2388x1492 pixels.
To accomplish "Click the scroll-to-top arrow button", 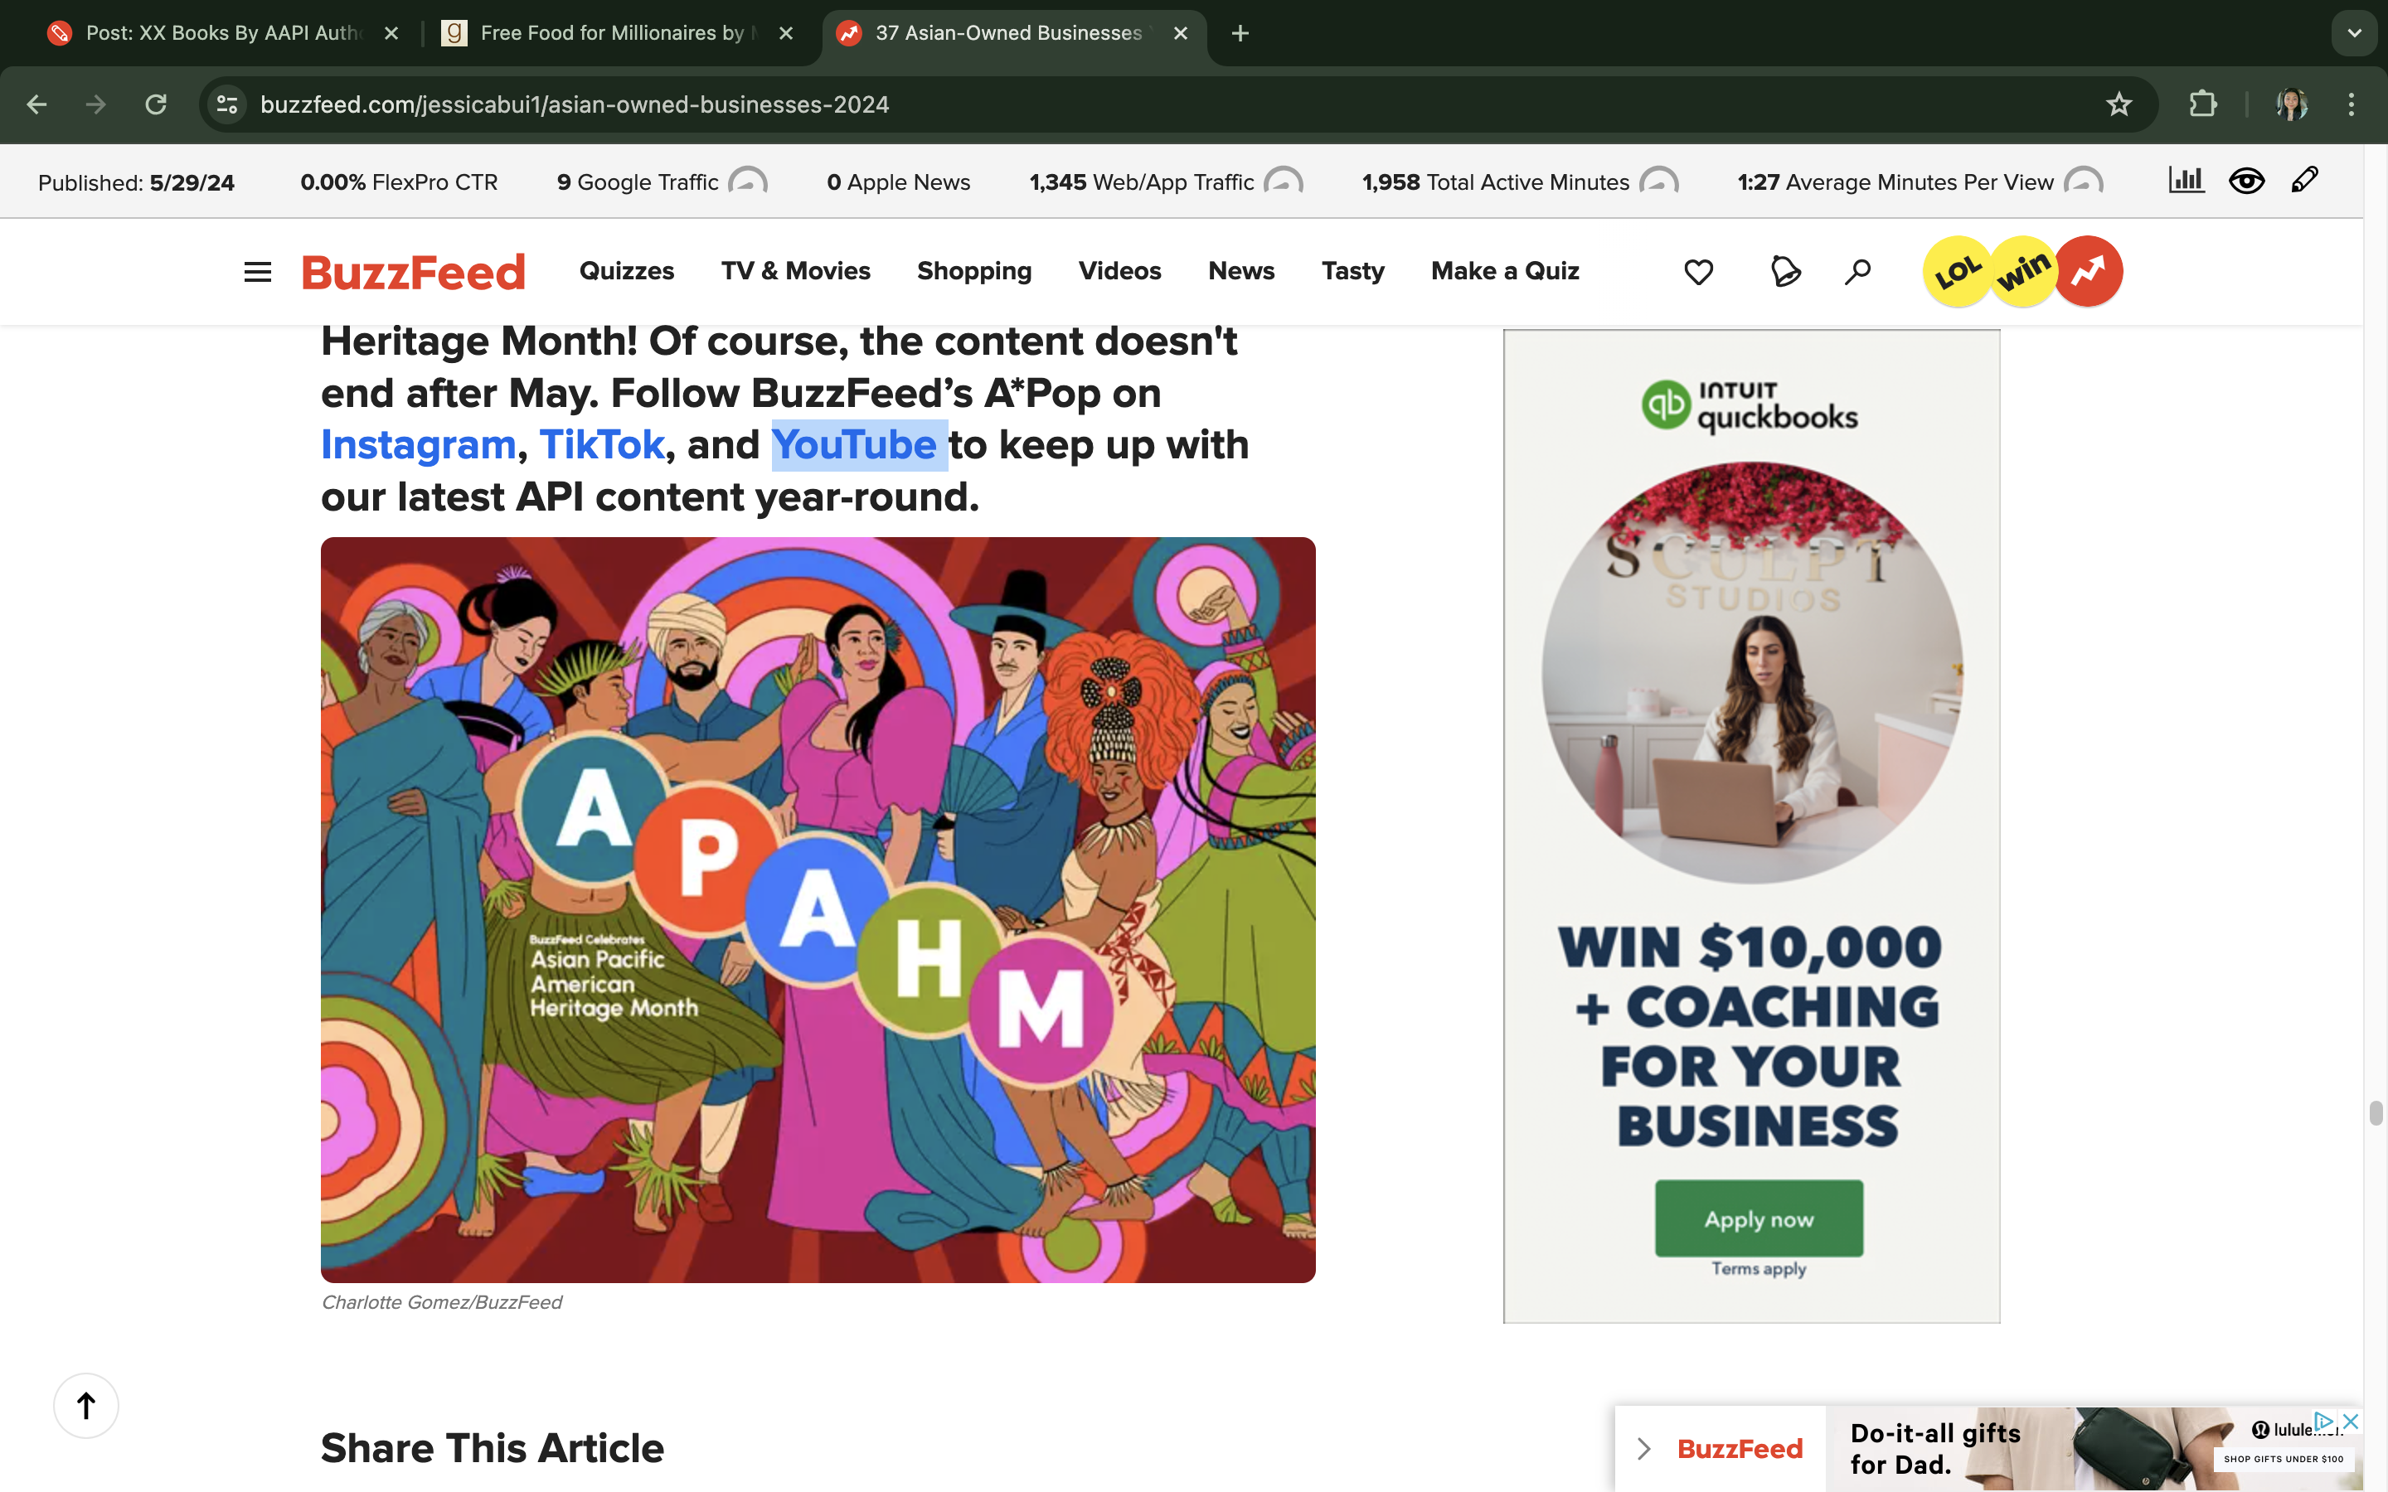I will pyautogui.click(x=86, y=1405).
